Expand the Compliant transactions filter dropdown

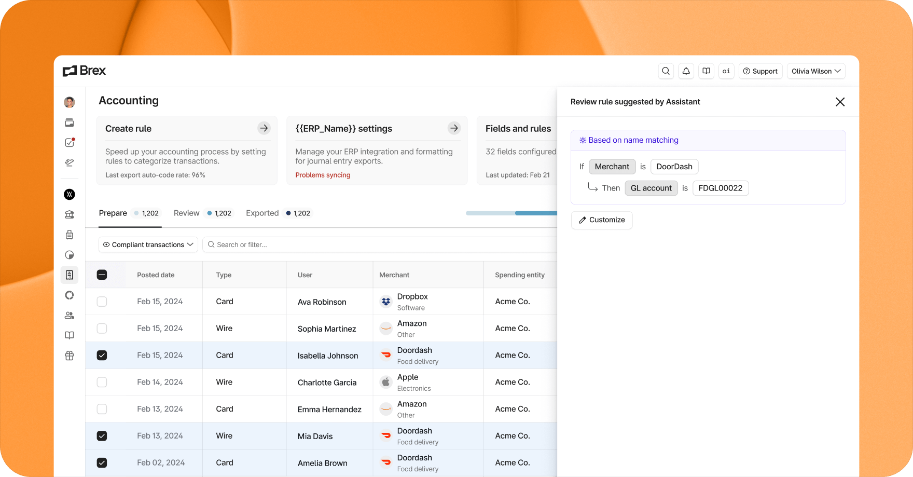[148, 244]
